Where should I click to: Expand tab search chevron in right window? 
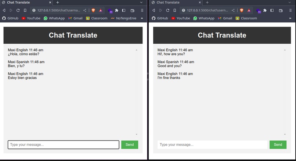pos(290,3)
